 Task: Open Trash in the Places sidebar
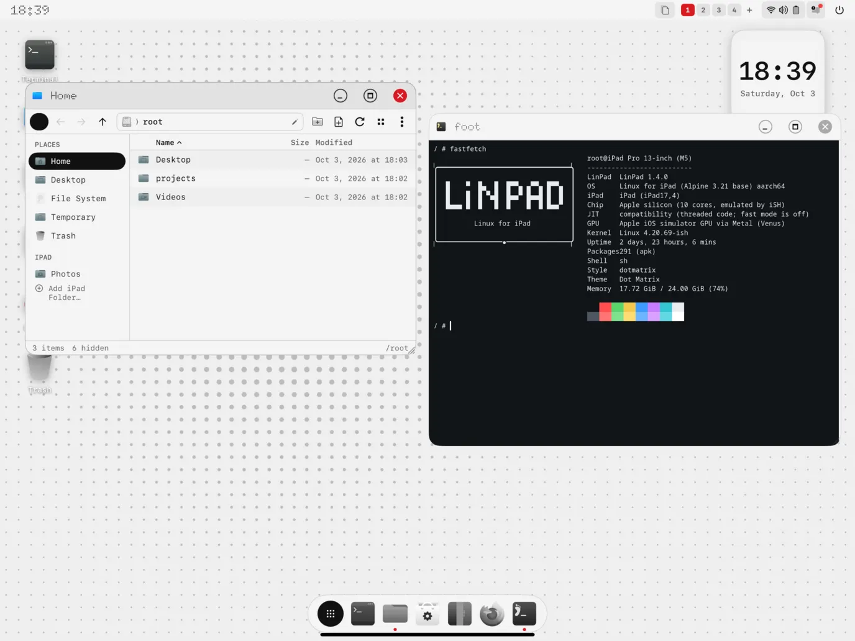[77, 235]
